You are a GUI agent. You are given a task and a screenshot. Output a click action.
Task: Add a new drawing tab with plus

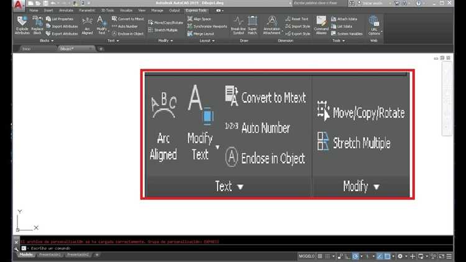pyautogui.click(x=101, y=49)
